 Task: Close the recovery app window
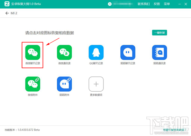186,4
